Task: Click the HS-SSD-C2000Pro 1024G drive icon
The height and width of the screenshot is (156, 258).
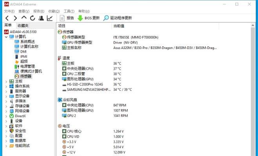Action: pyautogui.click(x=64, y=85)
